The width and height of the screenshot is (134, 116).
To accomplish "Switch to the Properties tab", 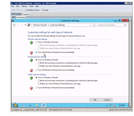I will coord(26,14).
